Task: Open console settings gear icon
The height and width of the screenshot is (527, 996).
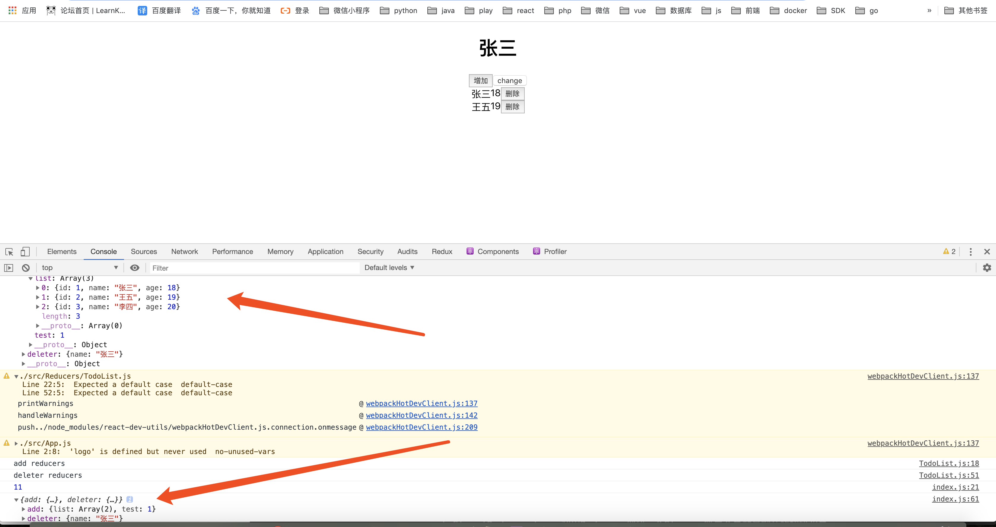Action: tap(987, 268)
